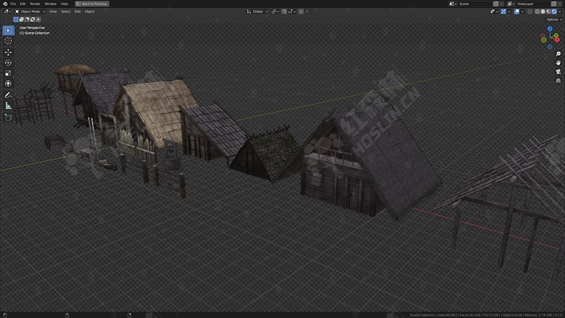Image resolution: width=565 pixels, height=318 pixels.
Task: Toggle snapping magnet icon
Action: click(284, 11)
